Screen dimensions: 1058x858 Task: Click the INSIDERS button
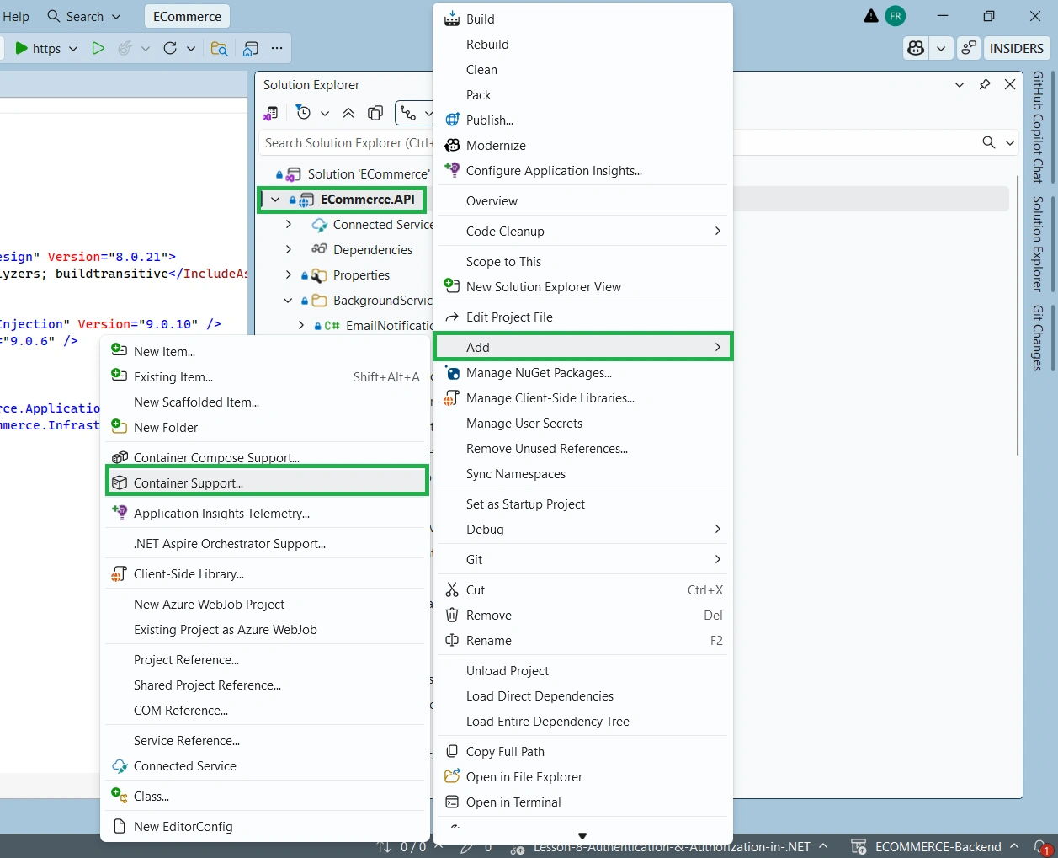[1016, 49]
